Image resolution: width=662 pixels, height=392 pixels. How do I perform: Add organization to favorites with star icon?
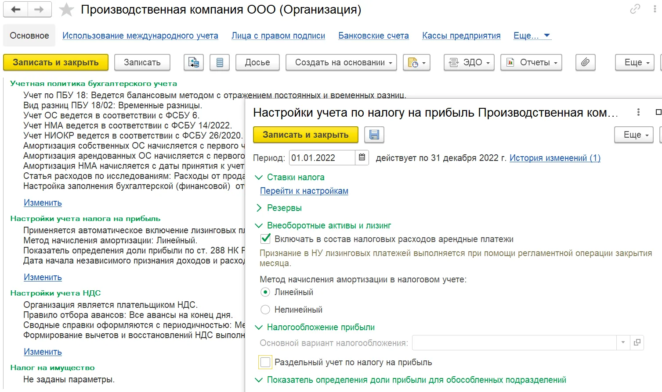click(66, 10)
